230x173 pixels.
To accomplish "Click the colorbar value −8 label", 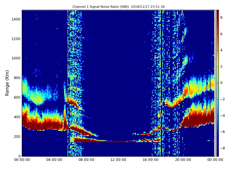I will [222, 148].
